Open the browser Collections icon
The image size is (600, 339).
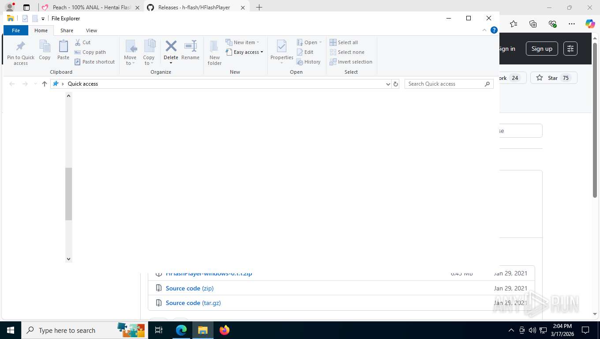[x=533, y=24]
